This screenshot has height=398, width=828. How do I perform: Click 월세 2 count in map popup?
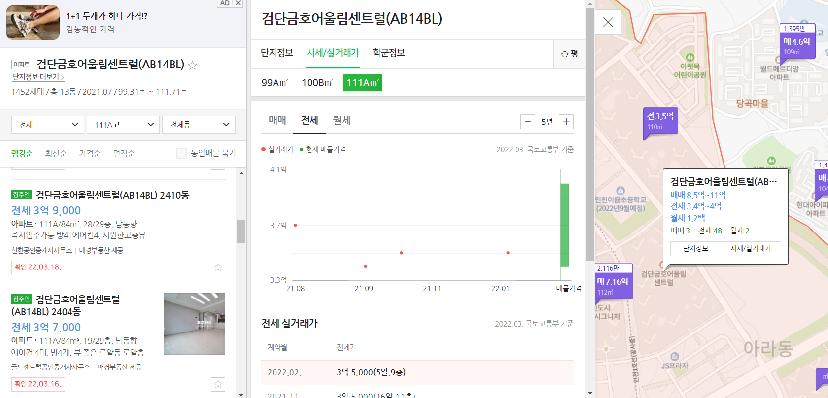(x=740, y=231)
